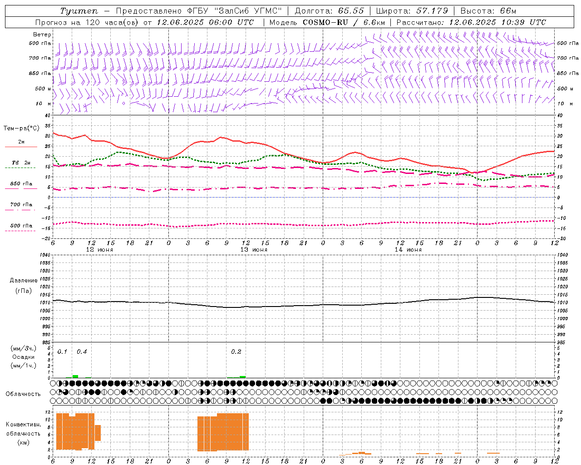Click the 12 июня date label
Image resolution: width=581 pixels, height=465 pixels.
[x=100, y=250]
